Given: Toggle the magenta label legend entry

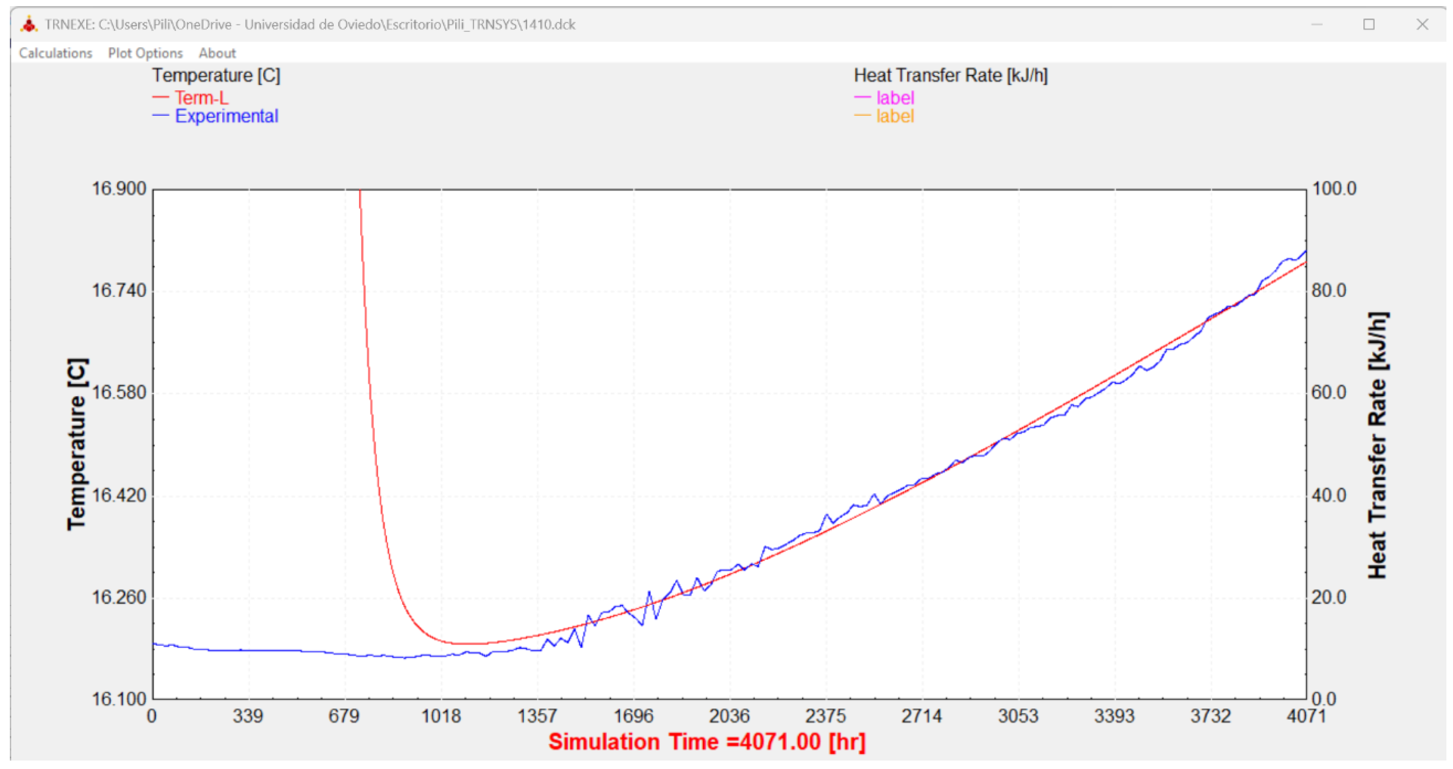Looking at the screenshot, I should [x=895, y=98].
